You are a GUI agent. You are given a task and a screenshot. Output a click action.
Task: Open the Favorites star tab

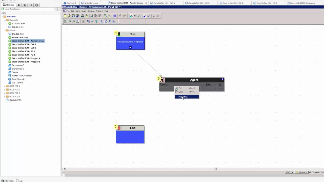pos(25,5)
